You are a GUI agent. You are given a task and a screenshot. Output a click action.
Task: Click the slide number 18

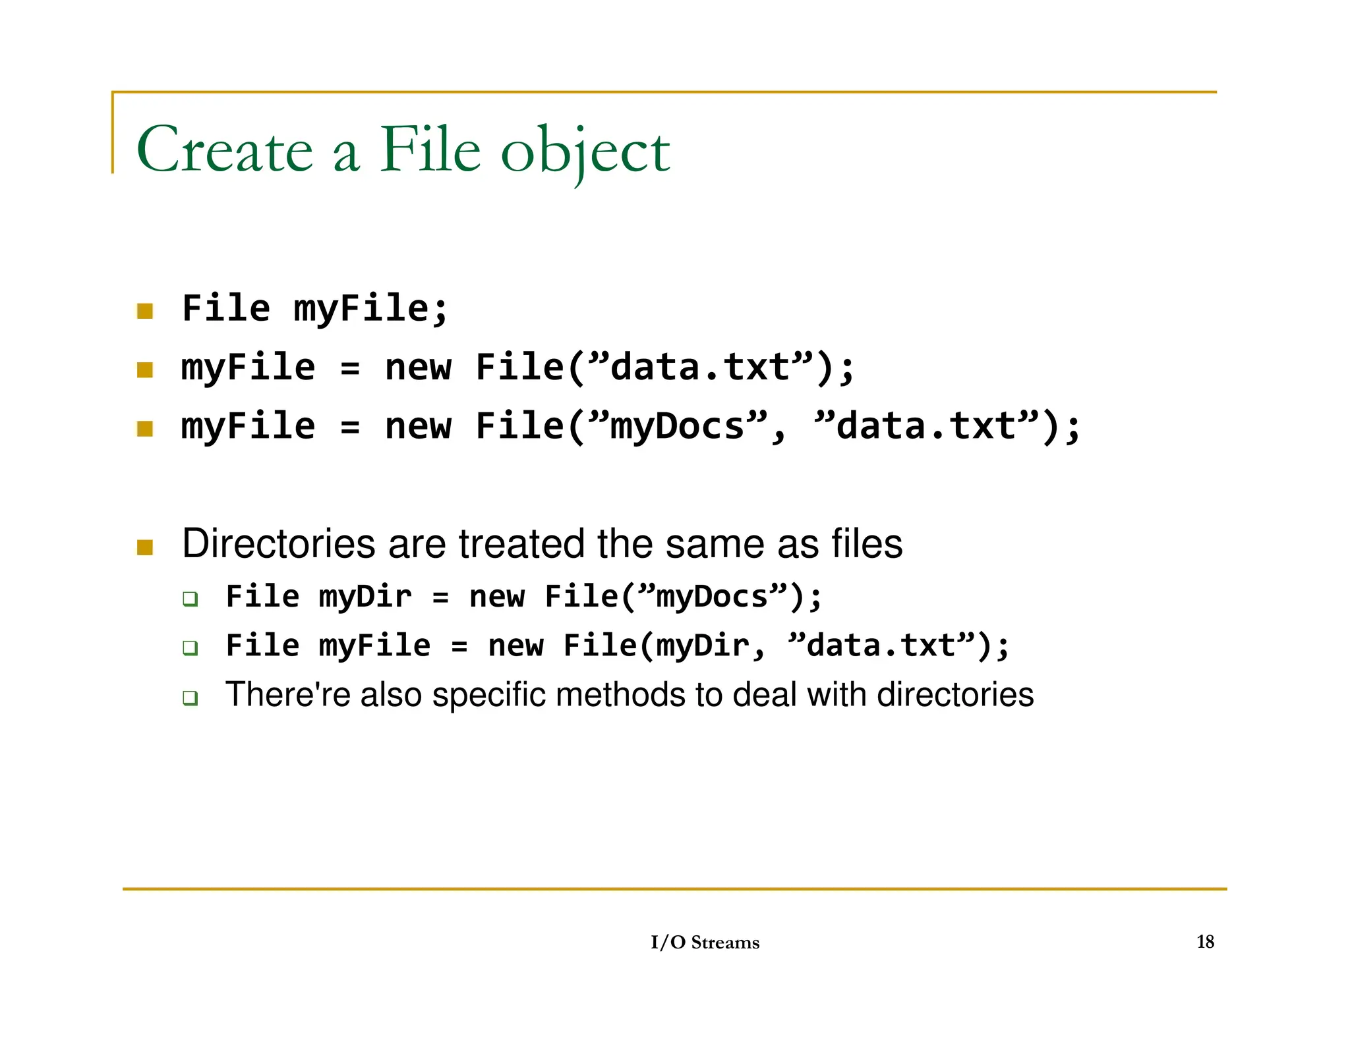1205,942
